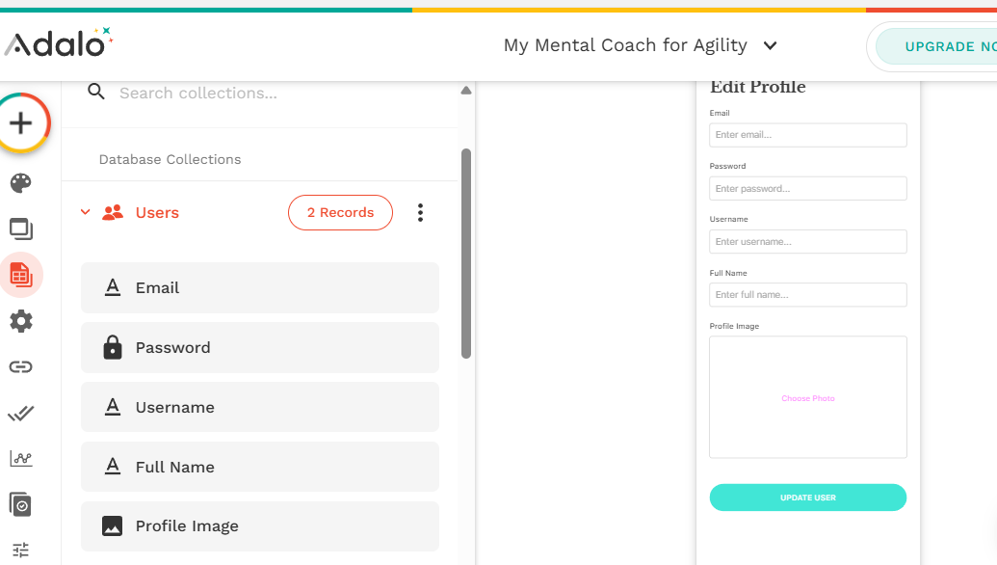Open the Branding palette panel
This screenshot has height=565, width=997.
point(21,183)
